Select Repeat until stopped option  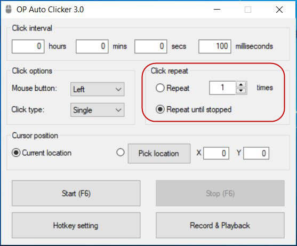tap(160, 109)
